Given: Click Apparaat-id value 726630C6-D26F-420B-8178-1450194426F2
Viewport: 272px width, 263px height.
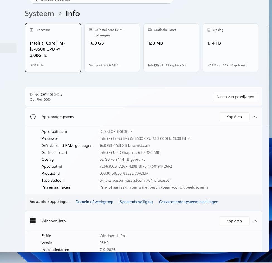Looking at the screenshot, I should [136, 166].
